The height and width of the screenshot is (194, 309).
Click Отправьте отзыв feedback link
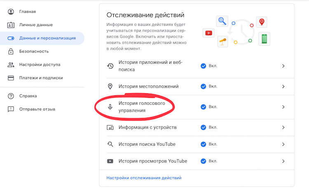(x=37, y=109)
